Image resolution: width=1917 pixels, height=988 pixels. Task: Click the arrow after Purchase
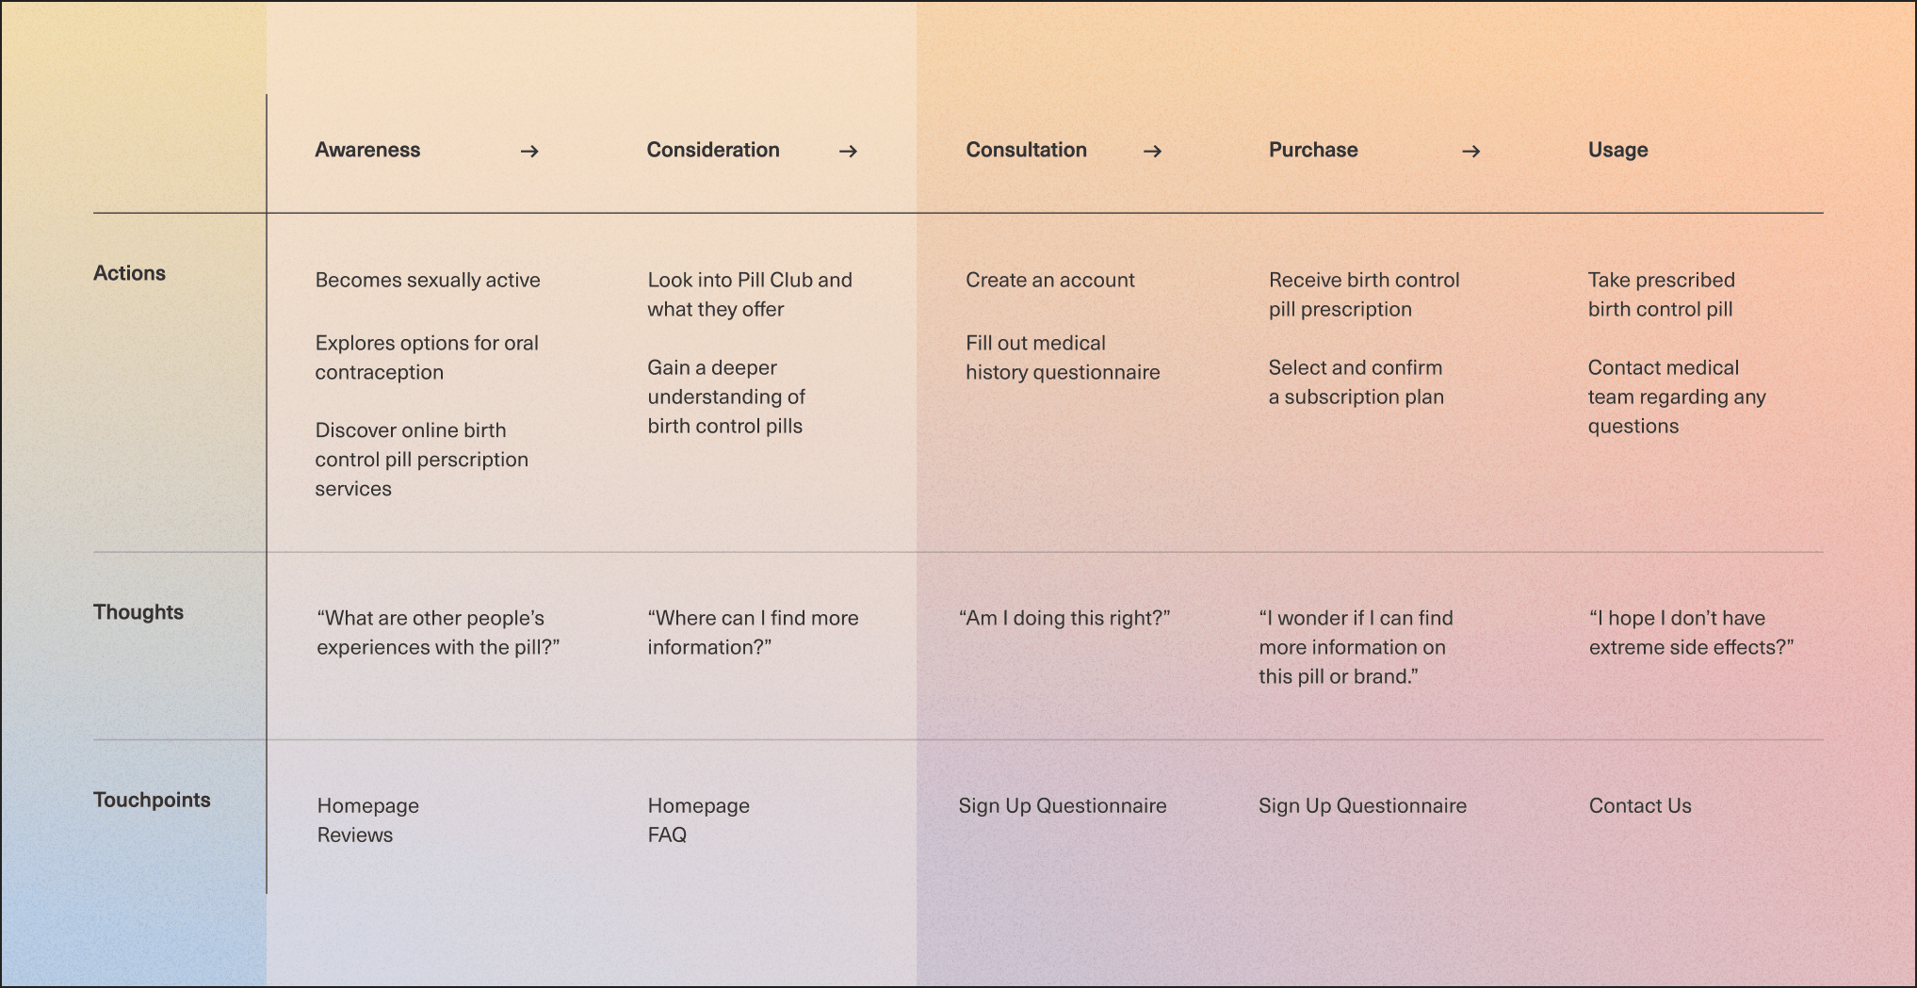(1470, 151)
